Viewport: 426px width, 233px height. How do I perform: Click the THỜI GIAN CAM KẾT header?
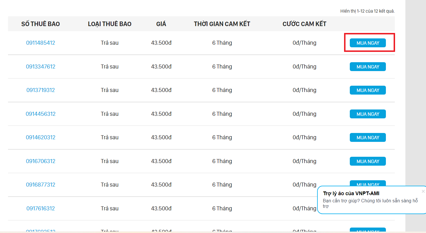click(x=222, y=24)
